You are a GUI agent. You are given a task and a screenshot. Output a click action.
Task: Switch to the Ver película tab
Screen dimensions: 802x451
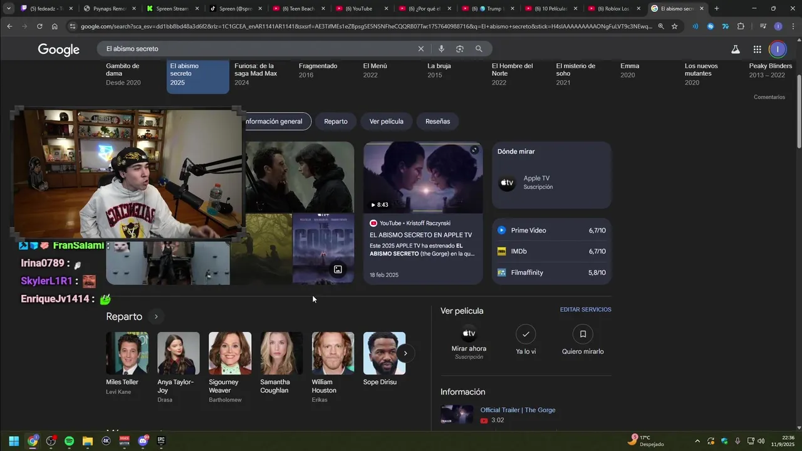click(387, 122)
